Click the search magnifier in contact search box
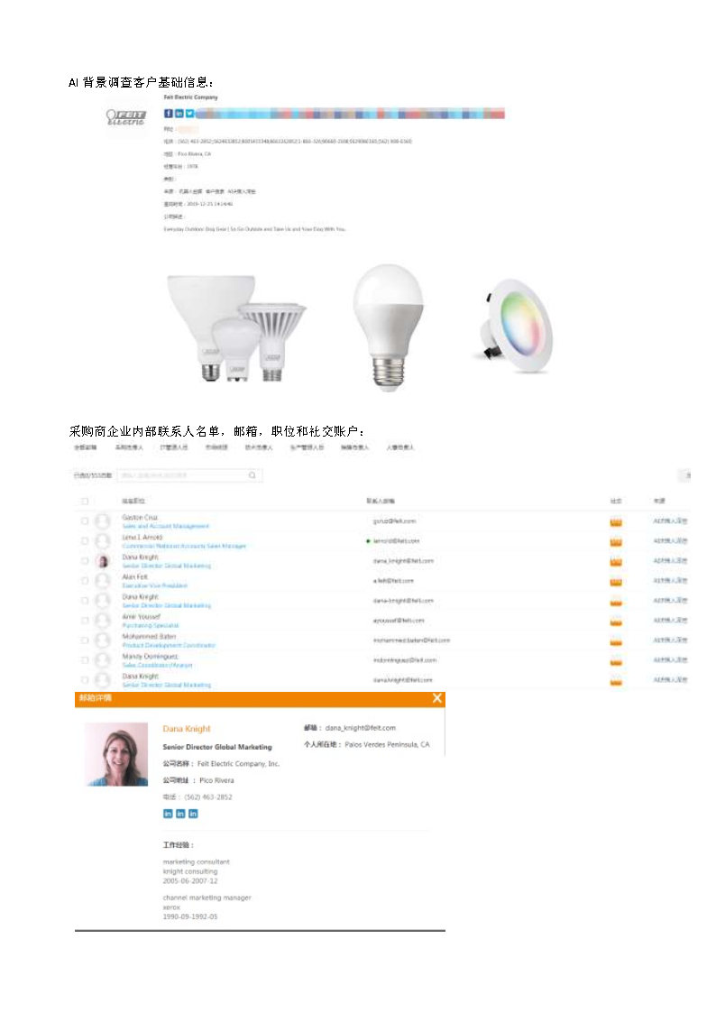This screenshot has width=716, height=1013. [x=252, y=475]
